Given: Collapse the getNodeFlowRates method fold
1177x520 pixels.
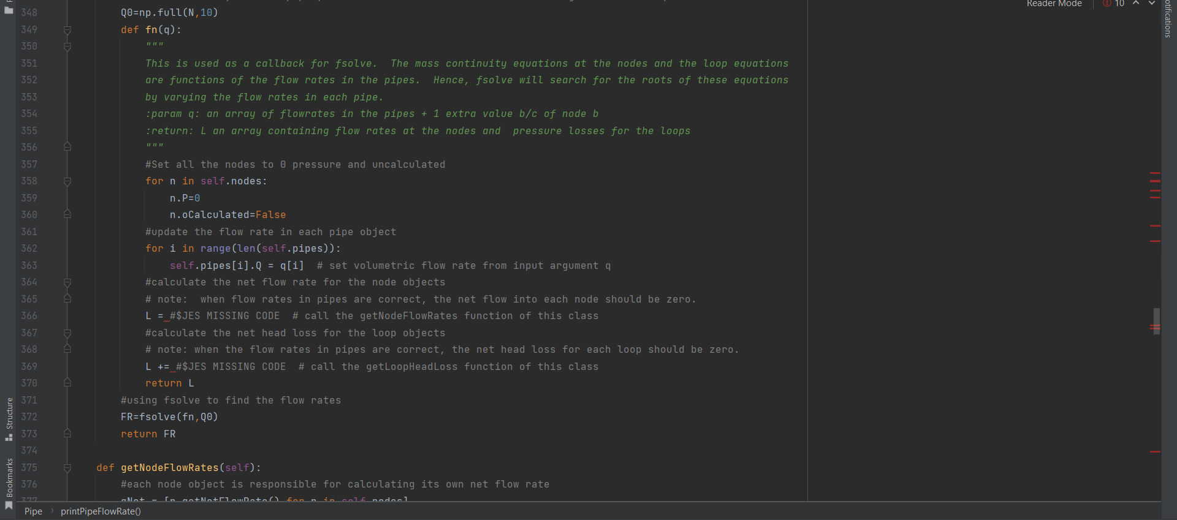Looking at the screenshot, I should 67,469.
